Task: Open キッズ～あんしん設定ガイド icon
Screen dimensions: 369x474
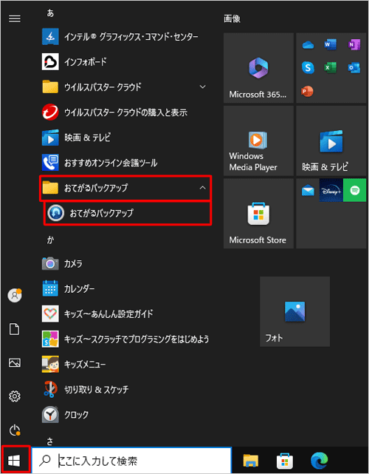Action: (50, 314)
